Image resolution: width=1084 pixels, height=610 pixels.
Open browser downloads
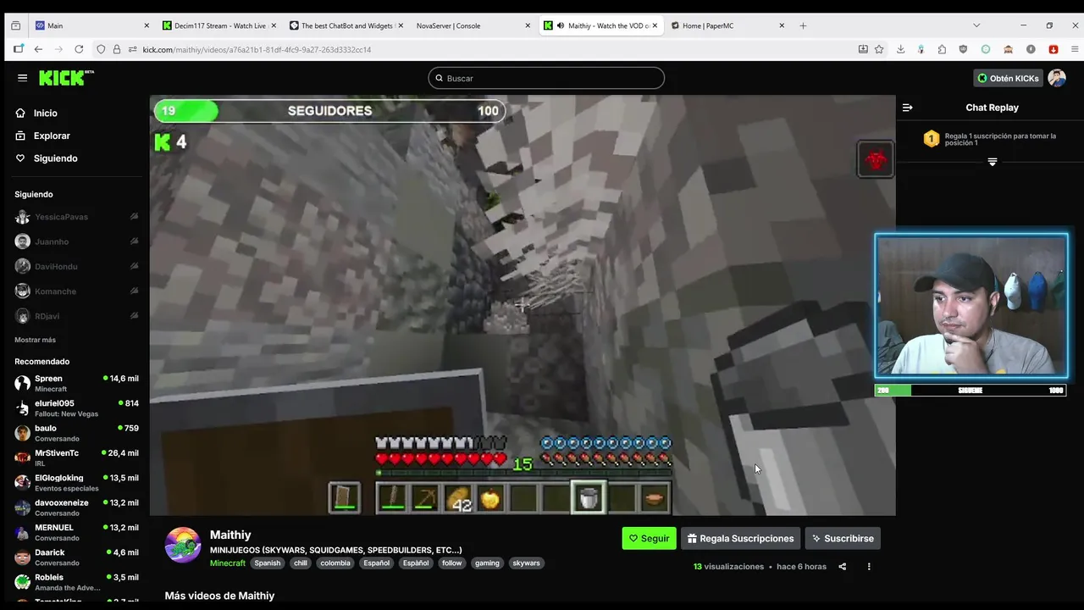(x=900, y=49)
